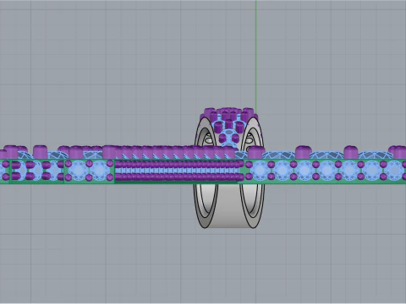Click small oval hole in ring's left face

point(208,138)
